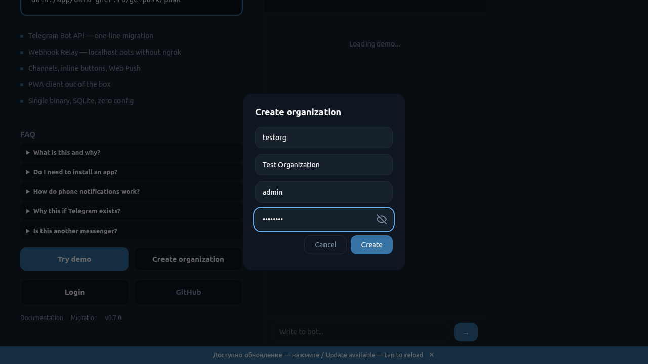Click the Create button in dialog
Viewport: 648px width, 364px height.
pos(372,245)
